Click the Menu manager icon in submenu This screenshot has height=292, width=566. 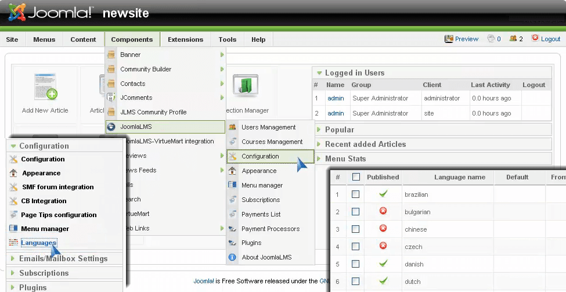coord(232,185)
